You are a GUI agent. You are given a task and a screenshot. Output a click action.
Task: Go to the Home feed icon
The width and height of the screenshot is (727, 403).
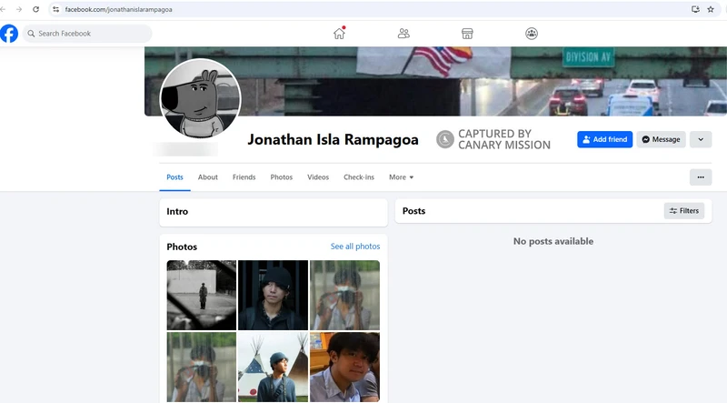(x=339, y=34)
